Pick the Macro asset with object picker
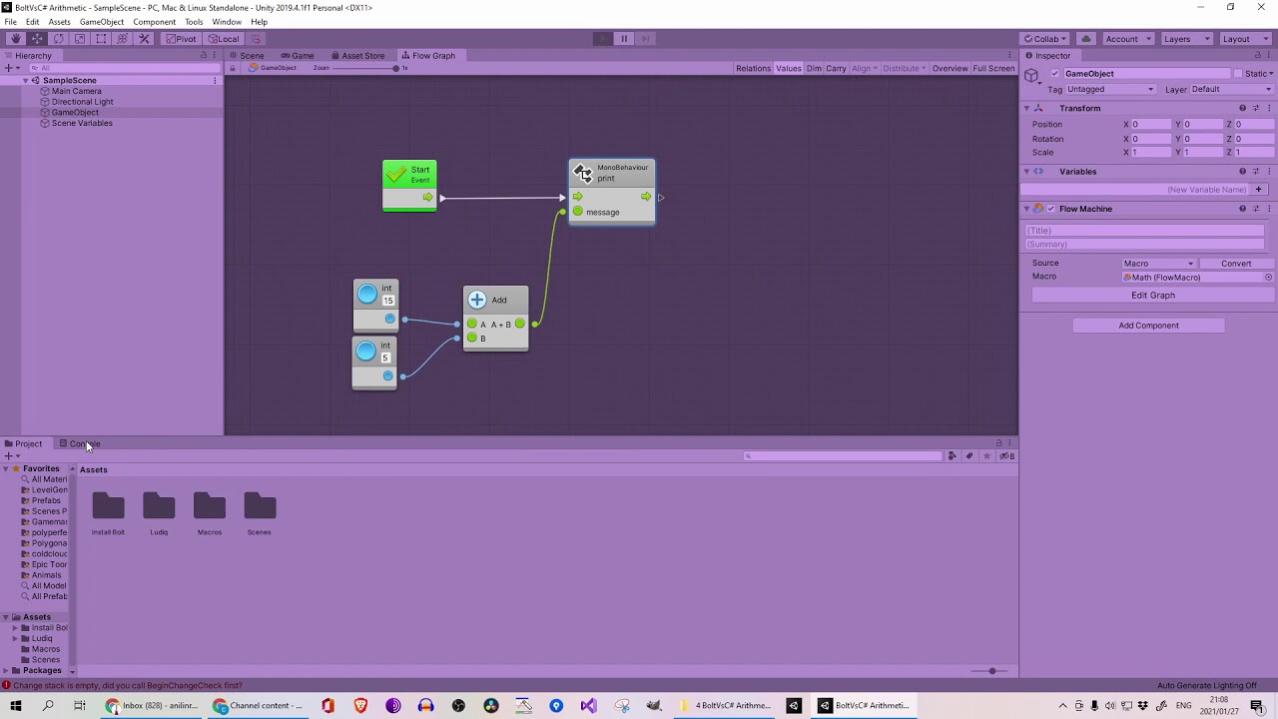1278x719 pixels. pos(1269,278)
